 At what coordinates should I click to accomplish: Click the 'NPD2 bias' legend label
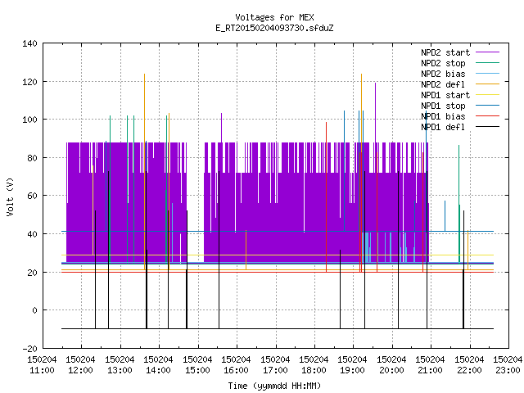click(x=443, y=74)
